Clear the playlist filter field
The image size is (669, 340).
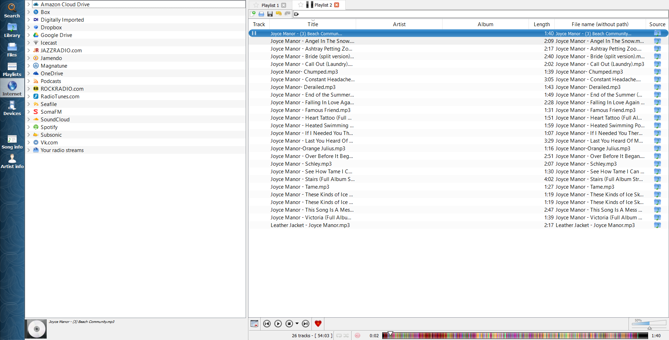[x=297, y=14]
